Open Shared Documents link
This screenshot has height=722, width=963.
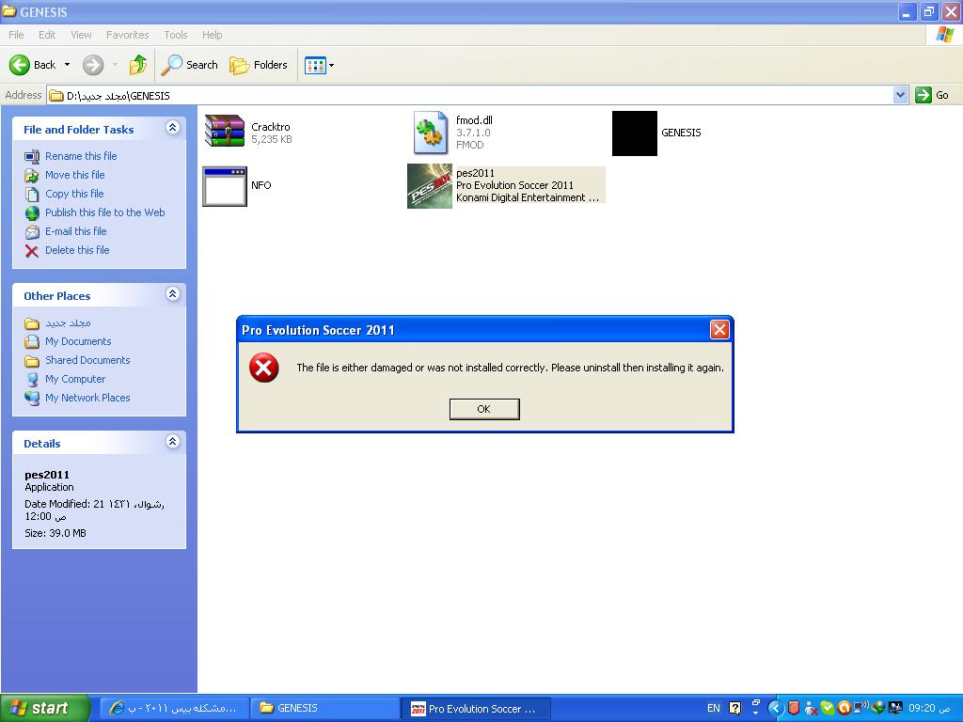(87, 360)
